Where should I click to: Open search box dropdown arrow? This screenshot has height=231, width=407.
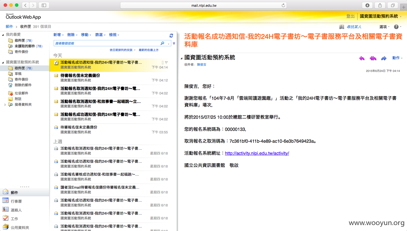pos(169,44)
